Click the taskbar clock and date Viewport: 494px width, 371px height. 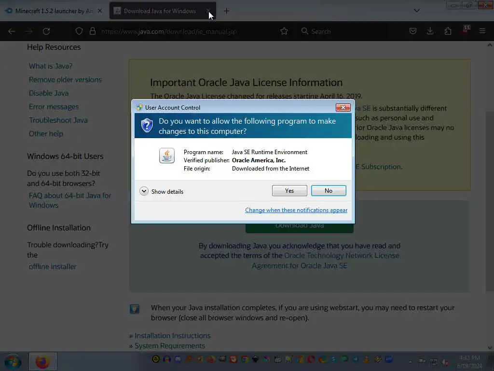tap(469, 361)
